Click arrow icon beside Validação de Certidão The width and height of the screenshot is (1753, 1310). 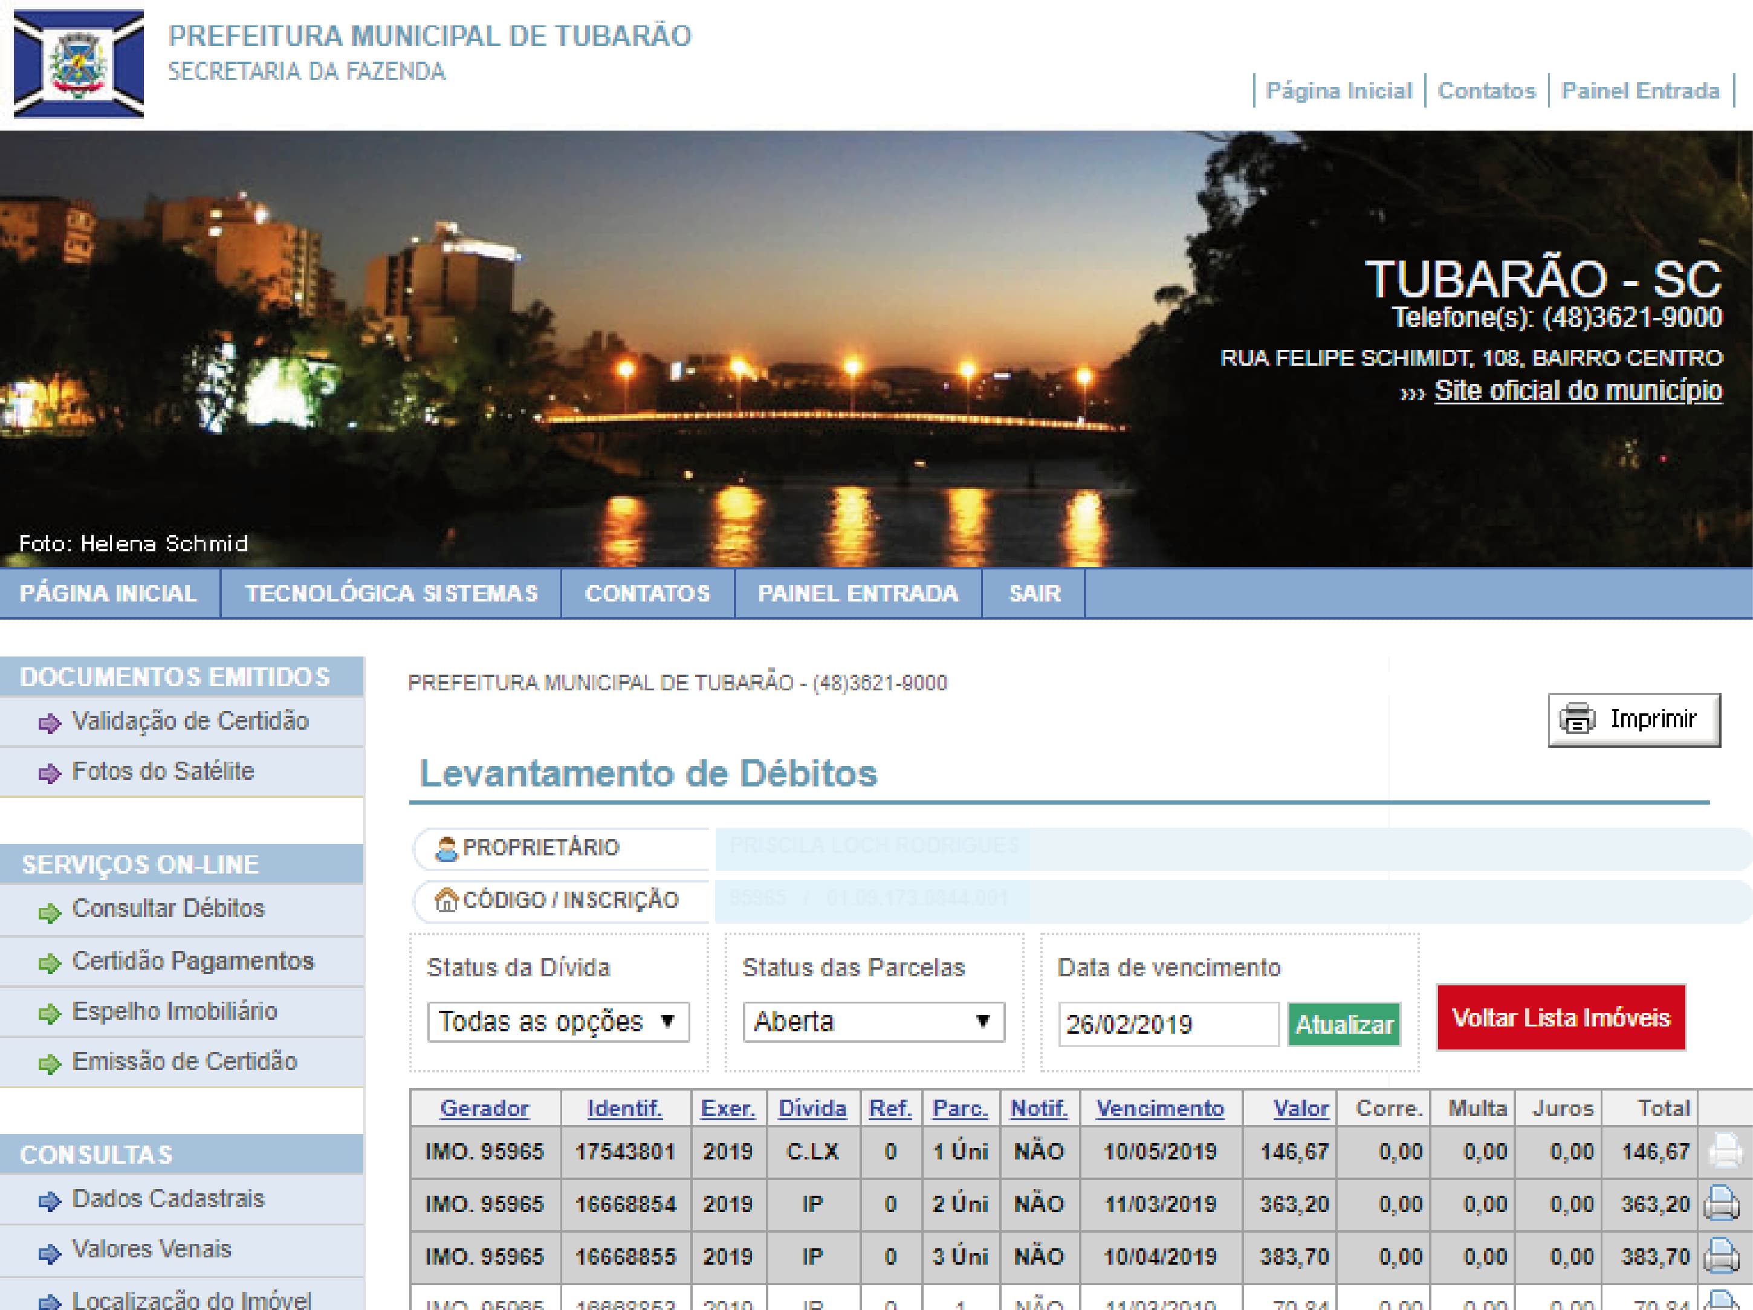pyautogui.click(x=49, y=723)
